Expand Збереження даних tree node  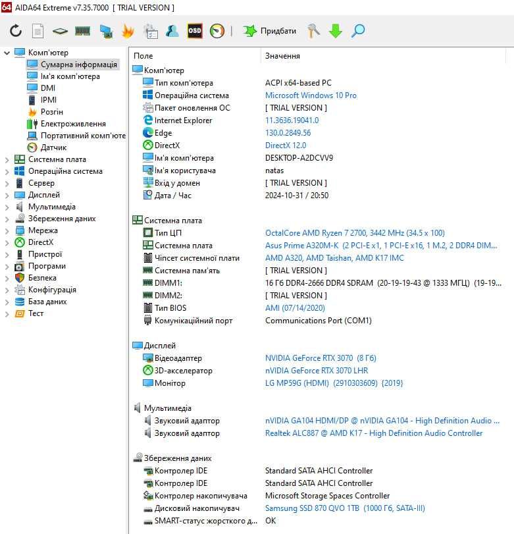pos(7,219)
